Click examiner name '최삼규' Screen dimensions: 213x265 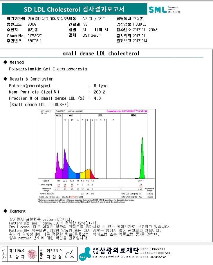(17, 257)
